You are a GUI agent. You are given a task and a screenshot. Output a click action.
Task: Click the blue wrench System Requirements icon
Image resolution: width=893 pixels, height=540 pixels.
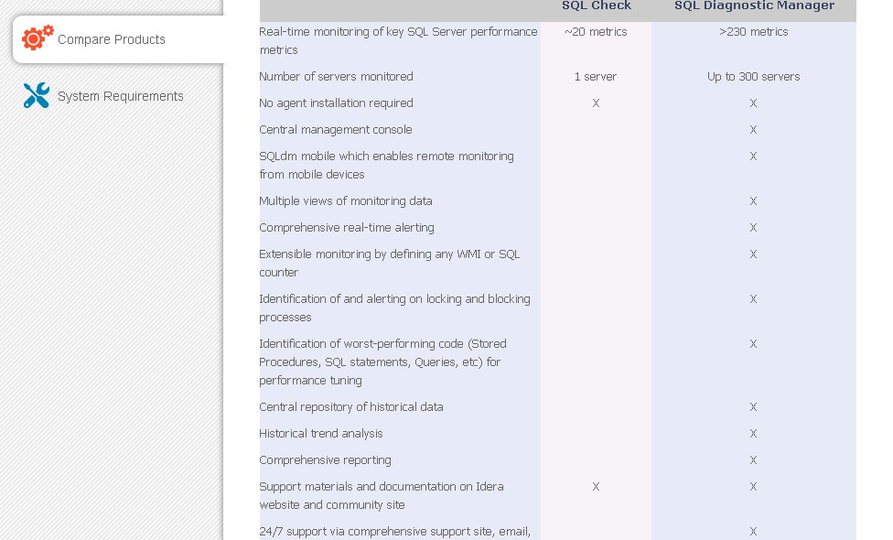coord(37,95)
